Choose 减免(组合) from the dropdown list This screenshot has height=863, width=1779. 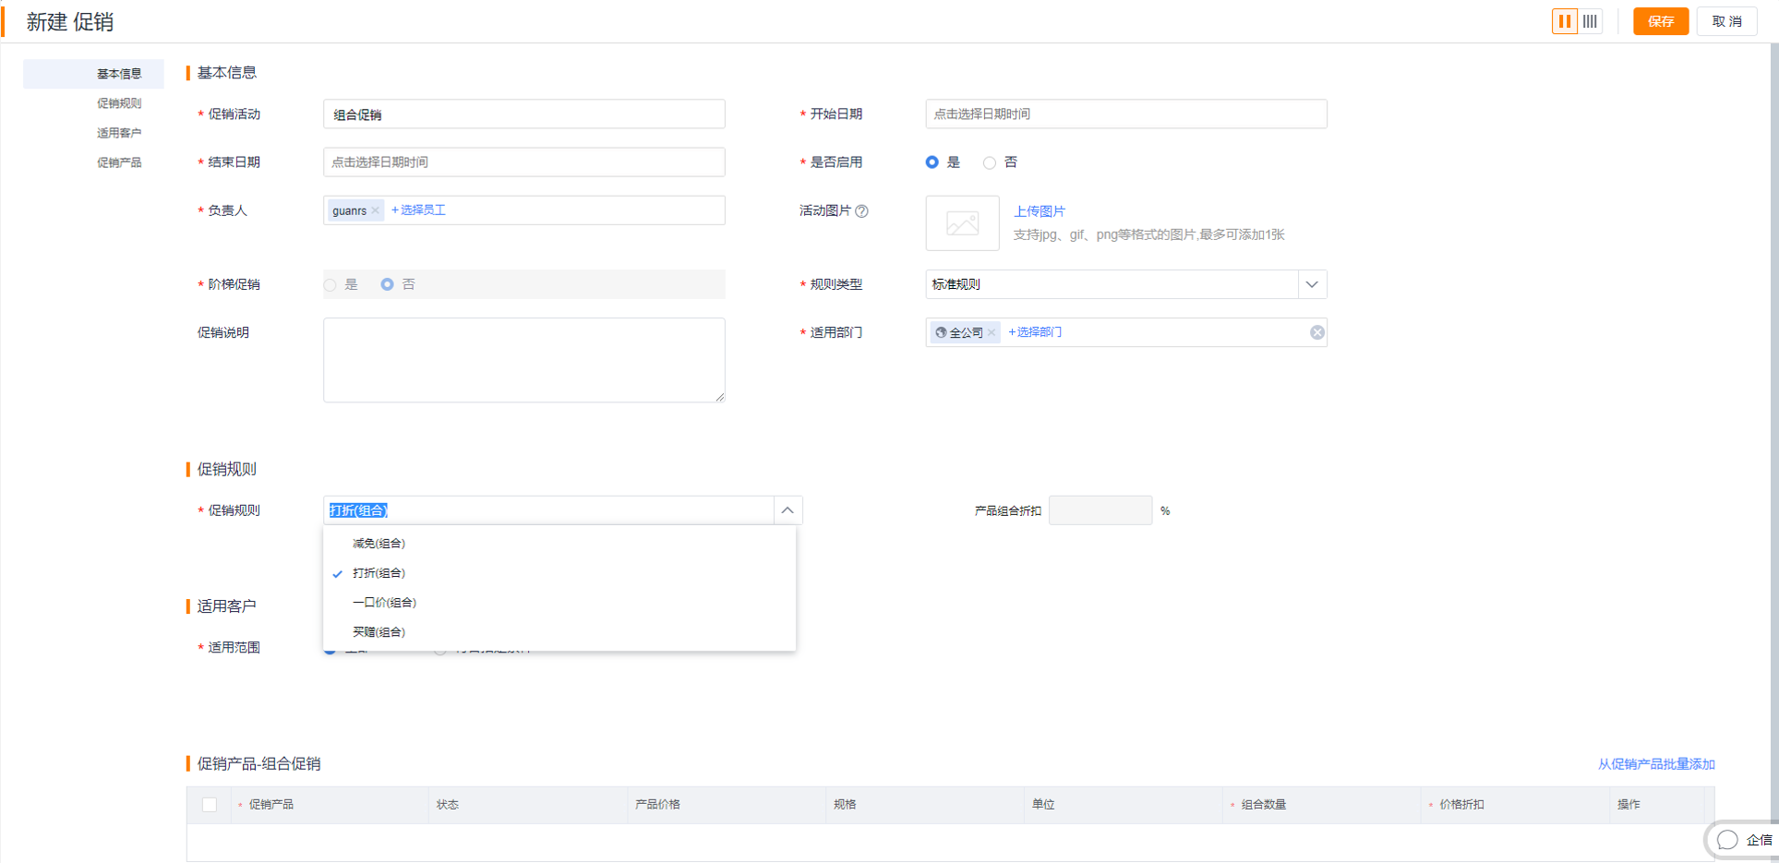pos(559,544)
